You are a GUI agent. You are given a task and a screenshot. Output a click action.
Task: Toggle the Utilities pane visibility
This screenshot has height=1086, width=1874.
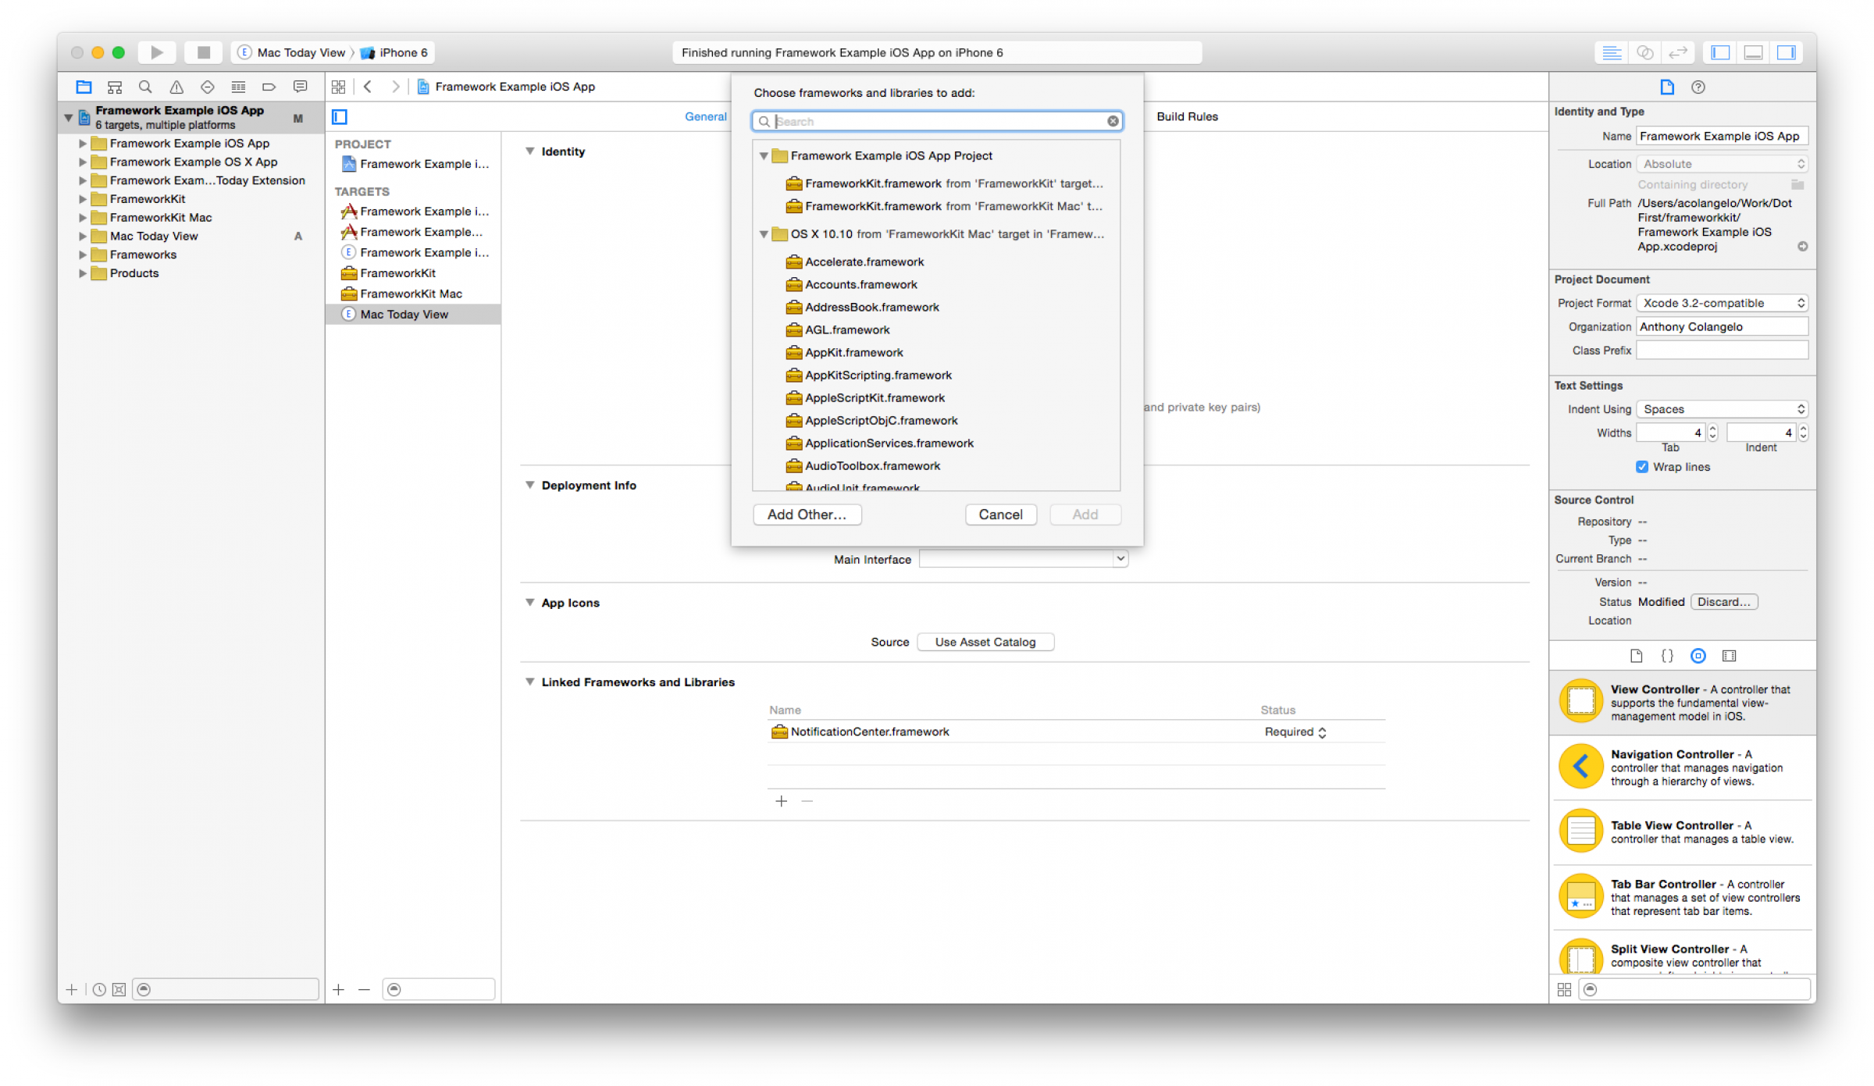(1786, 52)
